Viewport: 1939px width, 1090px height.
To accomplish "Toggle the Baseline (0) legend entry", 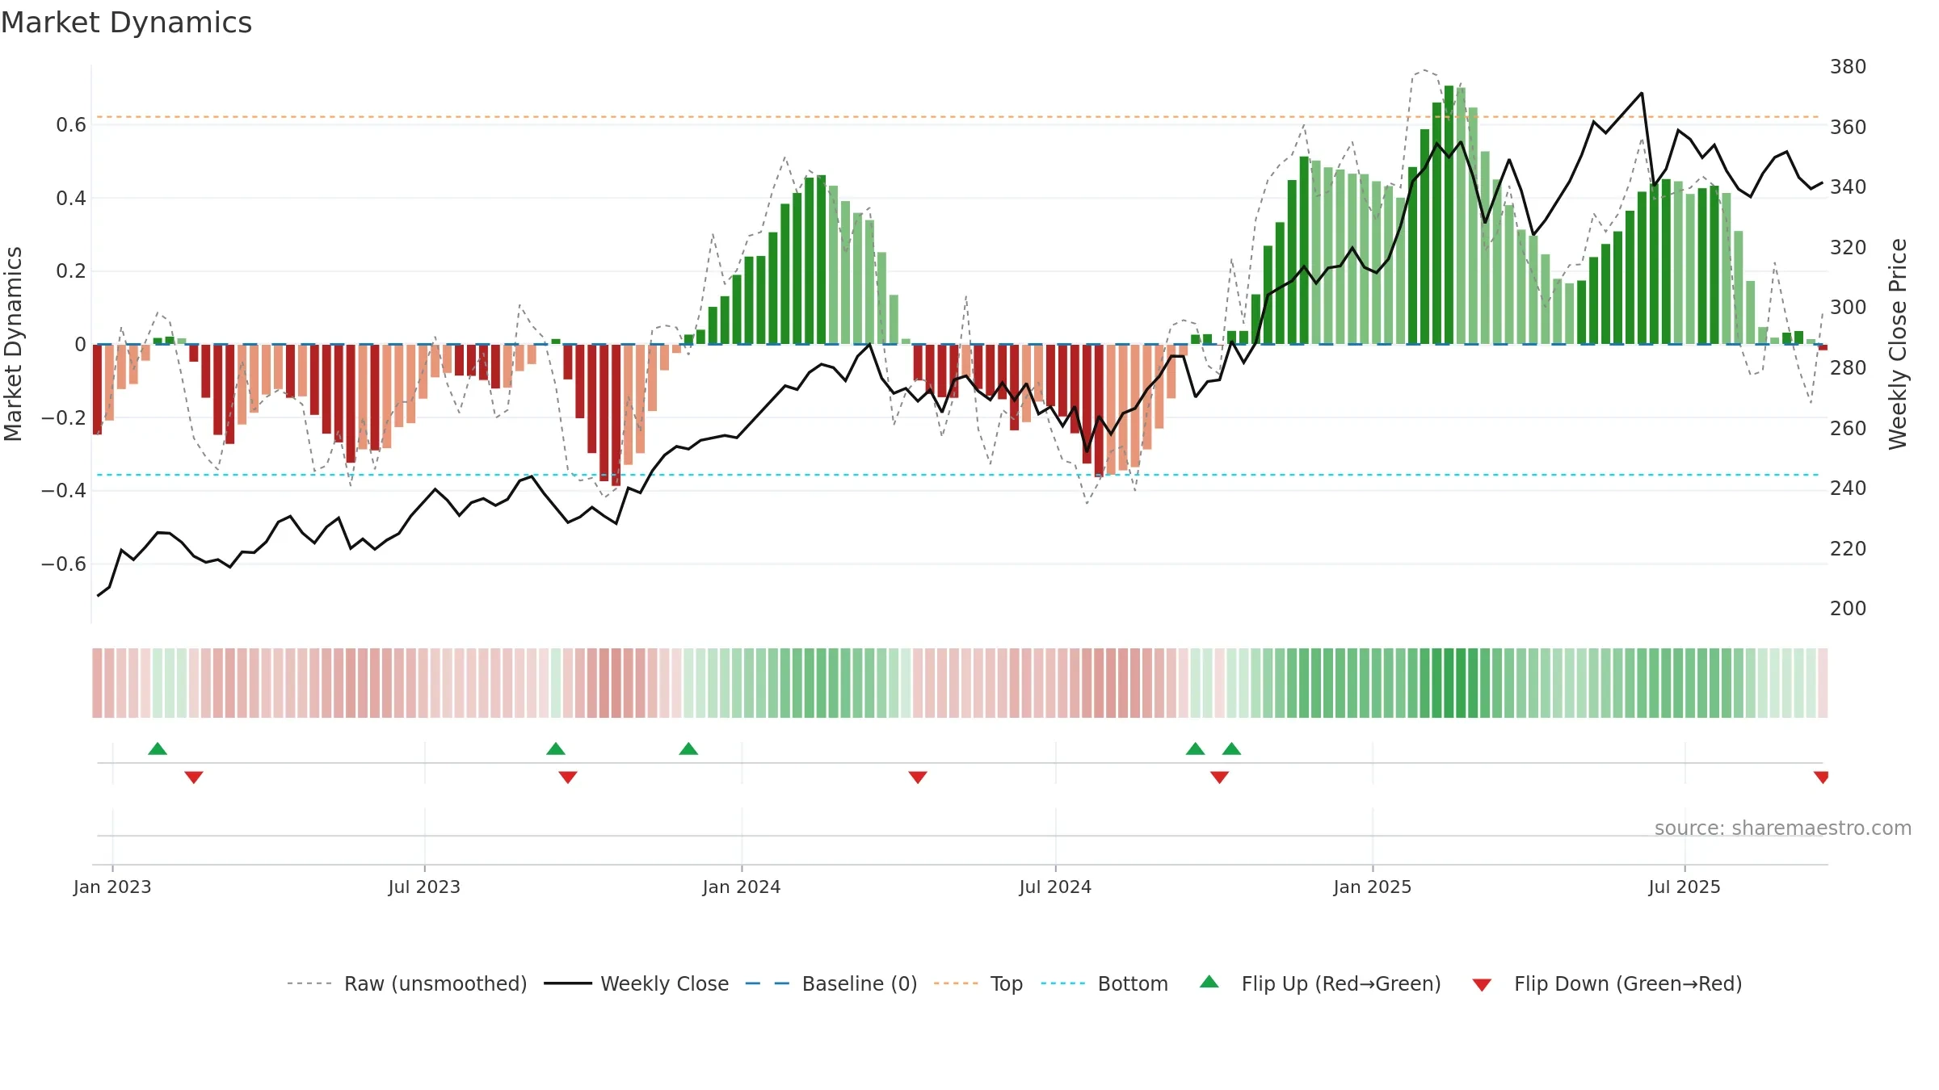I will click(831, 983).
